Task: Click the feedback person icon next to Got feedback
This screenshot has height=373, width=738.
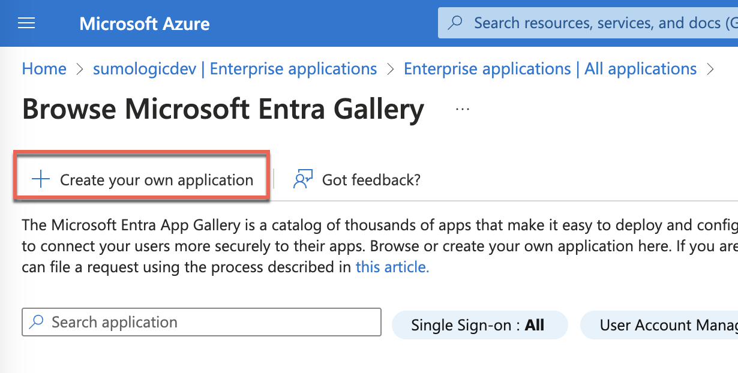Action: coord(302,179)
